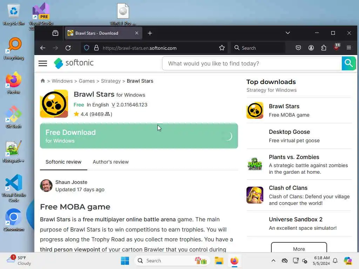The image size is (359, 269).
Task: Open Firefox application menu
Action: pyautogui.click(x=349, y=48)
